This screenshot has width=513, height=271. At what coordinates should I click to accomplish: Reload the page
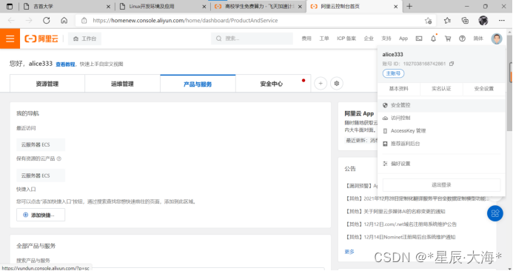(47, 20)
